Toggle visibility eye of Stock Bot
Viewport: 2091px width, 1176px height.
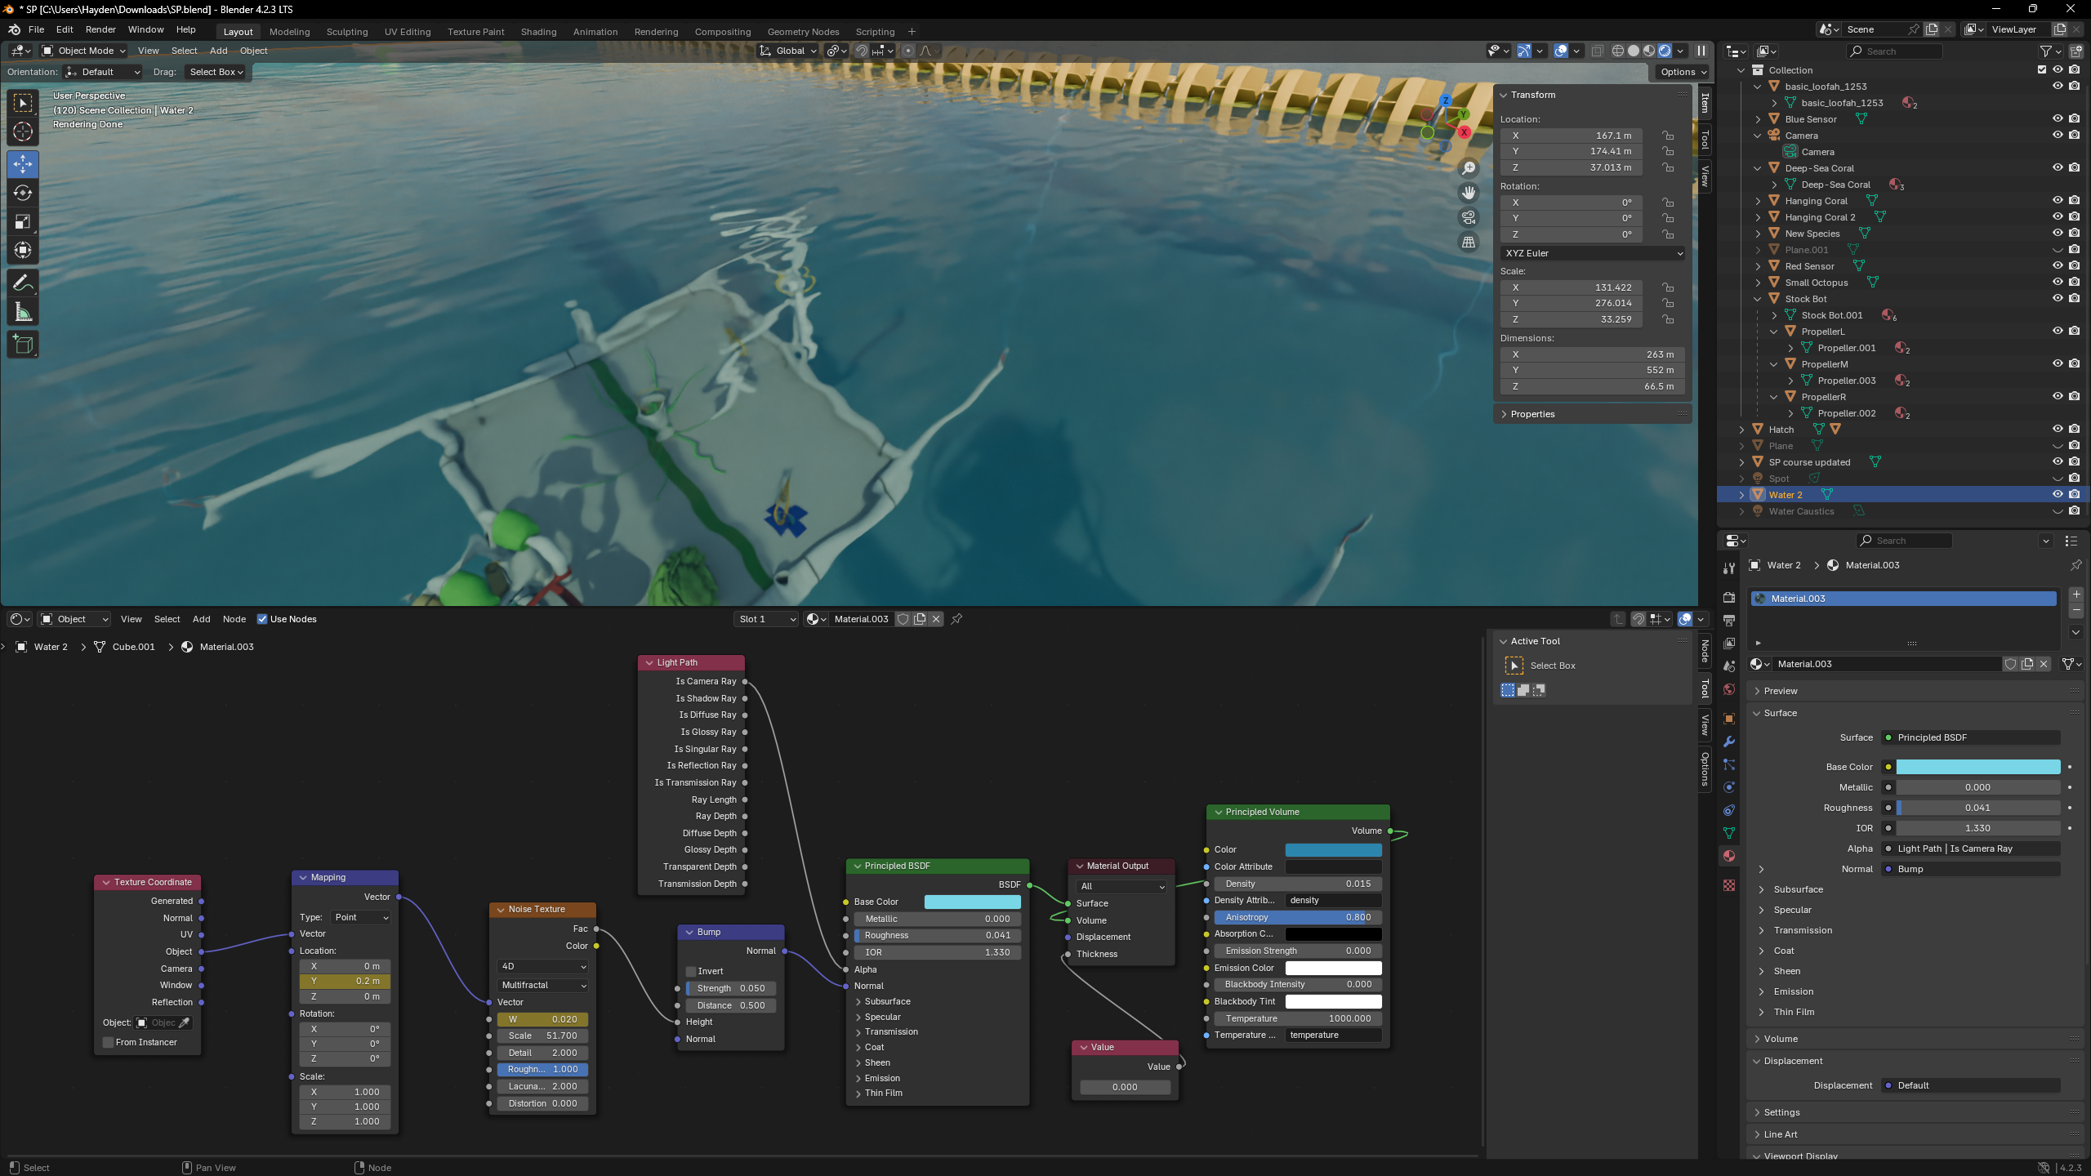click(2058, 298)
